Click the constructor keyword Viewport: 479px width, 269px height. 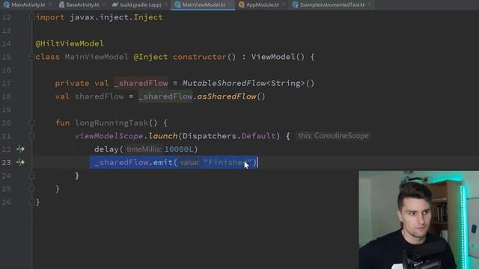[200, 57]
